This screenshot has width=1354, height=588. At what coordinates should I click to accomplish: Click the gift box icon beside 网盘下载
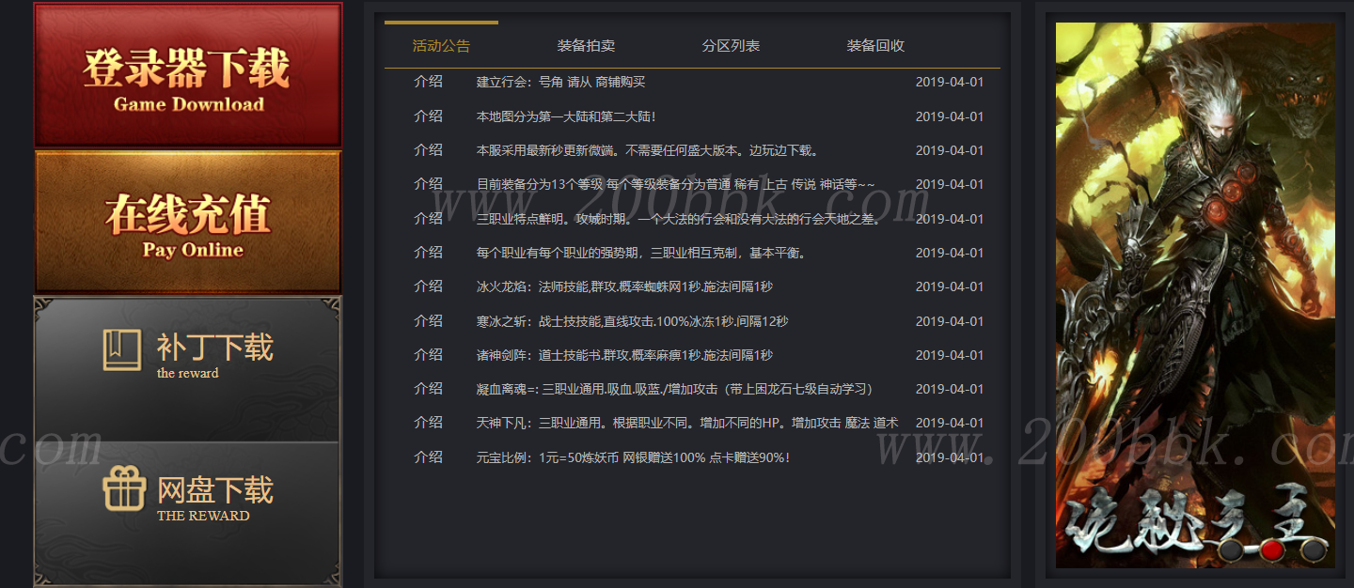[124, 490]
